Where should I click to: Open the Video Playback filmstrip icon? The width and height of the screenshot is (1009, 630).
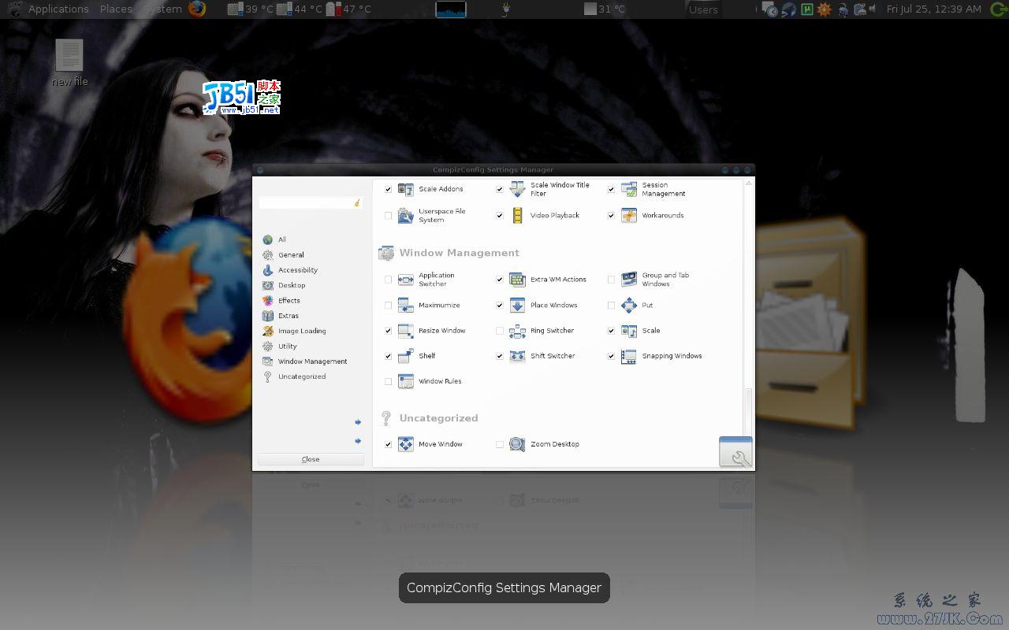(x=517, y=215)
